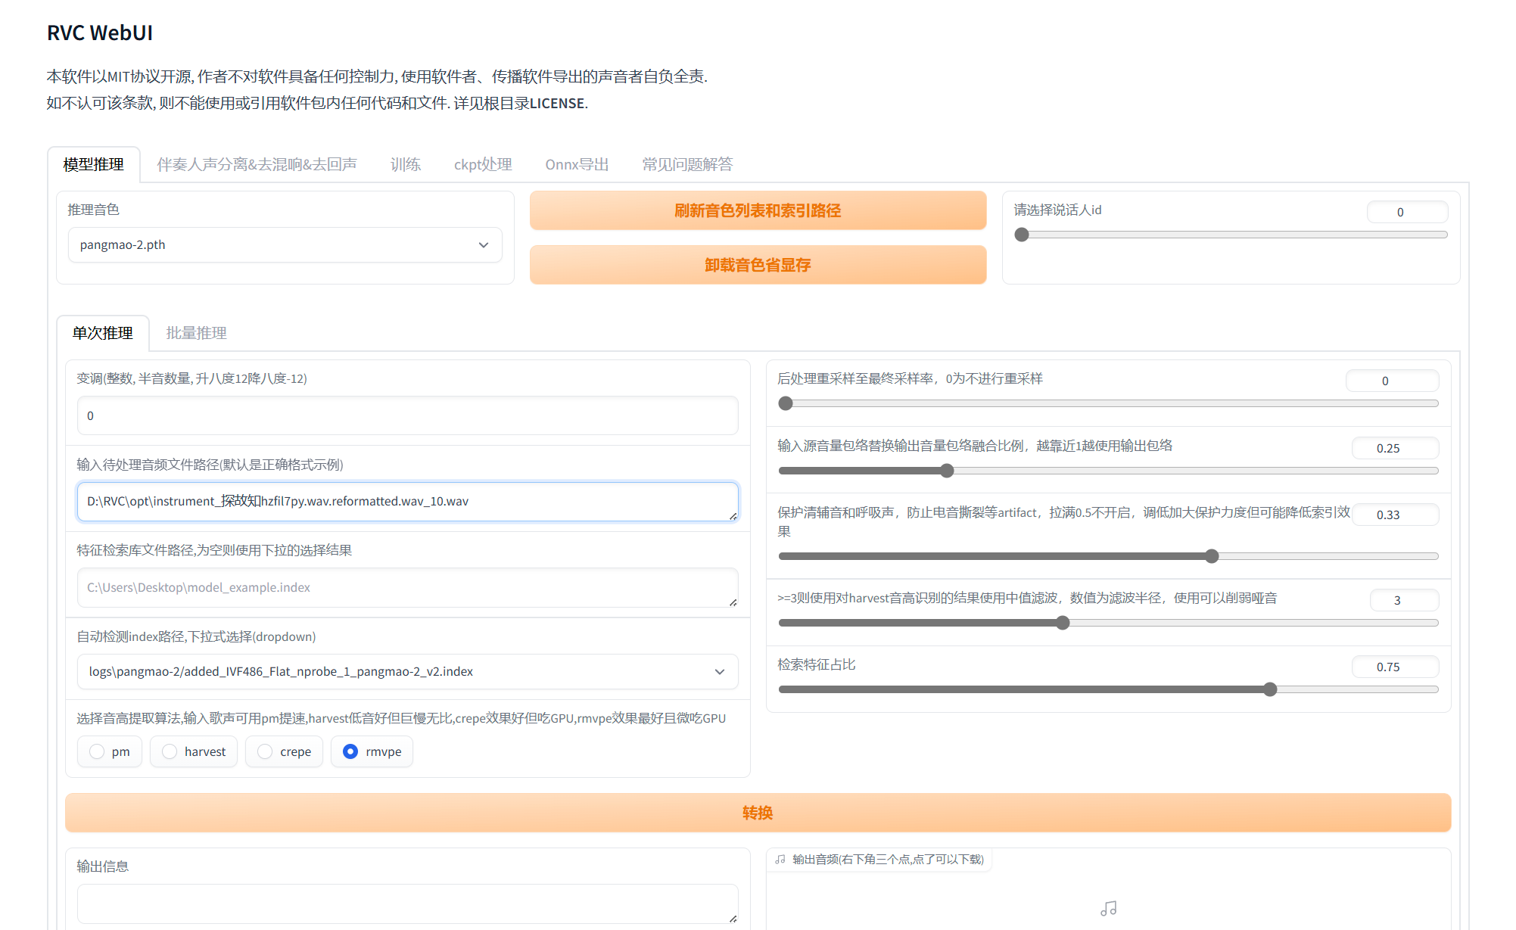Open the 推理音色 dropdown showing pangmao-2.pth
Screen dimensions: 1516x930
pos(285,245)
